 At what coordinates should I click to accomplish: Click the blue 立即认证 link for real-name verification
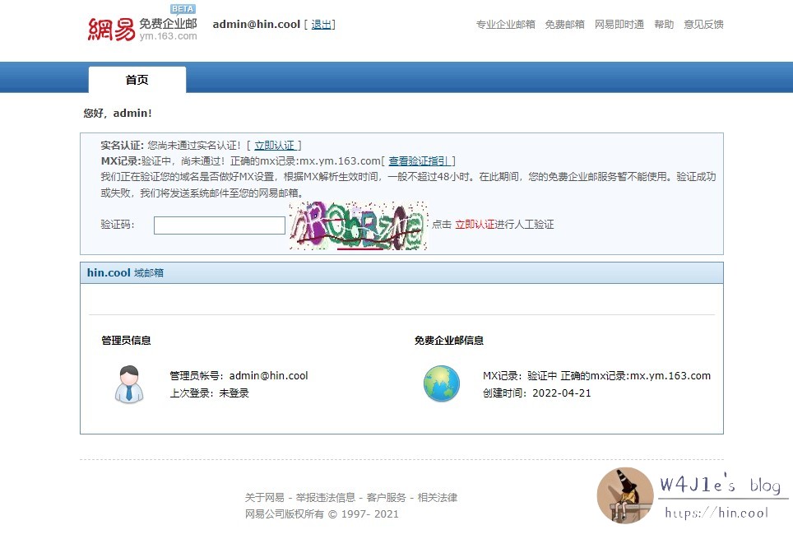[x=274, y=146]
